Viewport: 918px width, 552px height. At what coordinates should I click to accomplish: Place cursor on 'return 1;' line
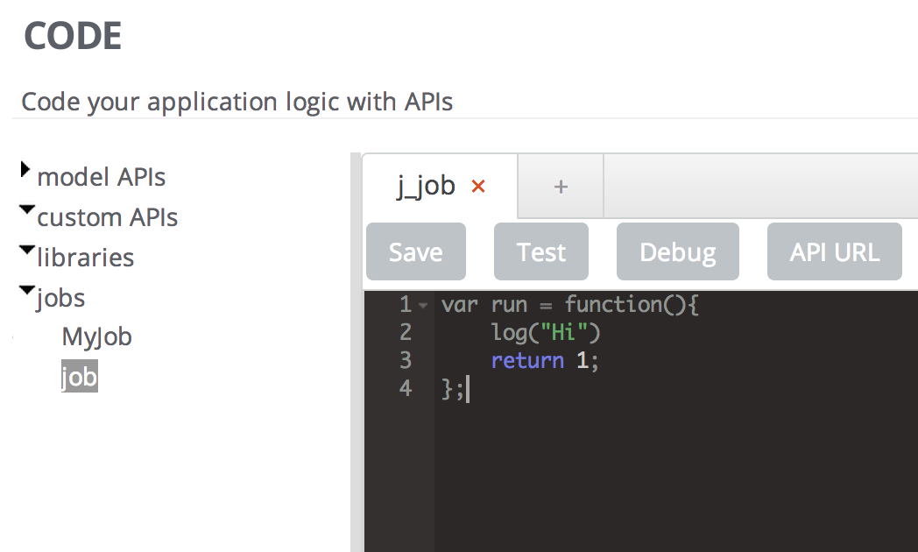pyautogui.click(x=545, y=361)
